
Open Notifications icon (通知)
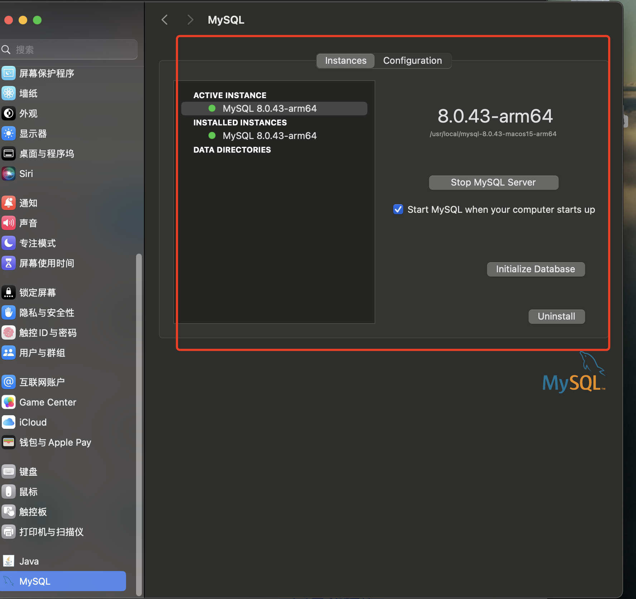point(9,203)
